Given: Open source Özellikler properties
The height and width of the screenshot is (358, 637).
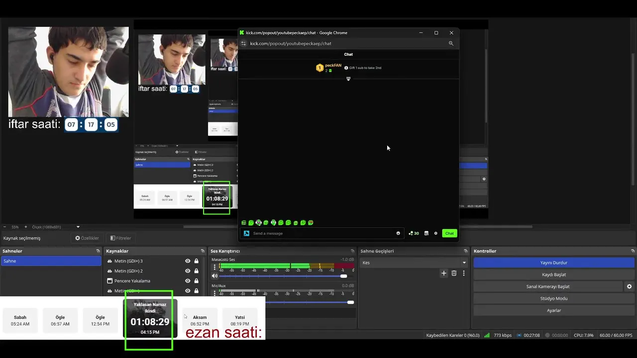Looking at the screenshot, I should click(x=87, y=238).
